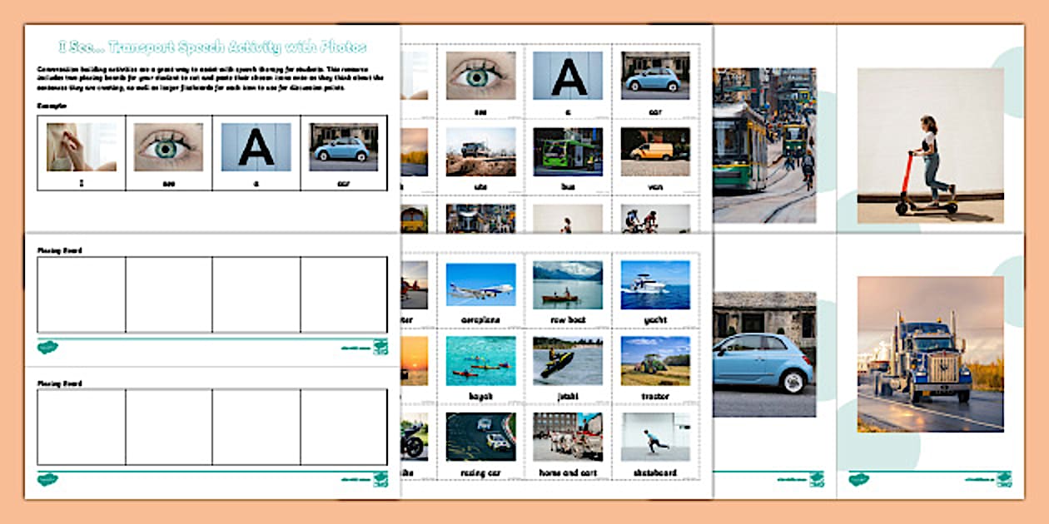Click the jetski photo card
The width and height of the screenshot is (1049, 524).
point(566,358)
